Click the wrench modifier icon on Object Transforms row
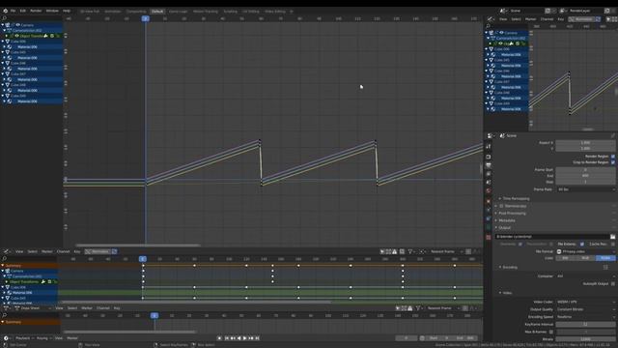 45,36
